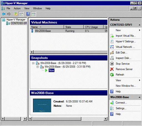Click the tree pane right scroll arrow
The height and width of the screenshot is (126, 142).
25,119
